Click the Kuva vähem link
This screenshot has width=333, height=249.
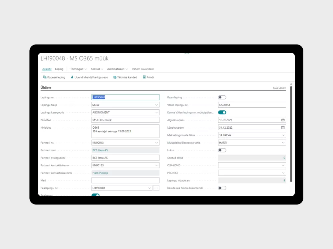pos(279,88)
